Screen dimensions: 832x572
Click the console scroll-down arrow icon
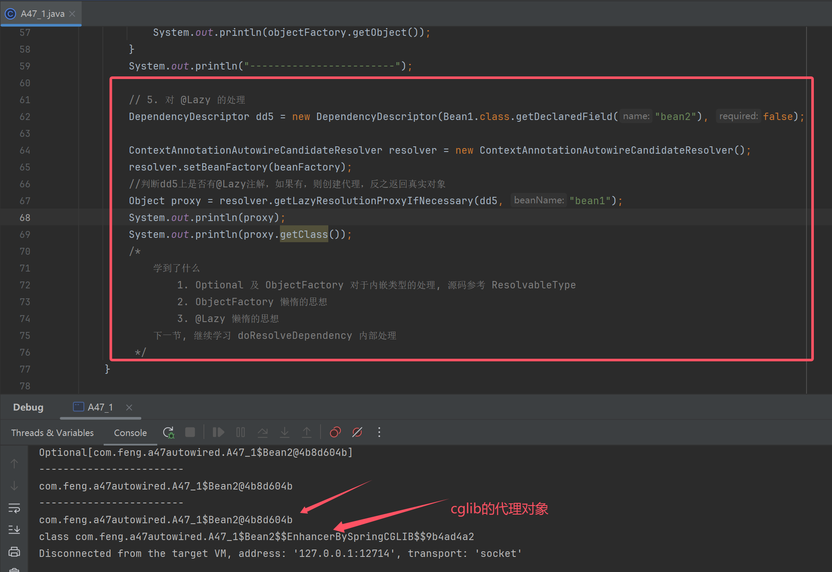[14, 486]
